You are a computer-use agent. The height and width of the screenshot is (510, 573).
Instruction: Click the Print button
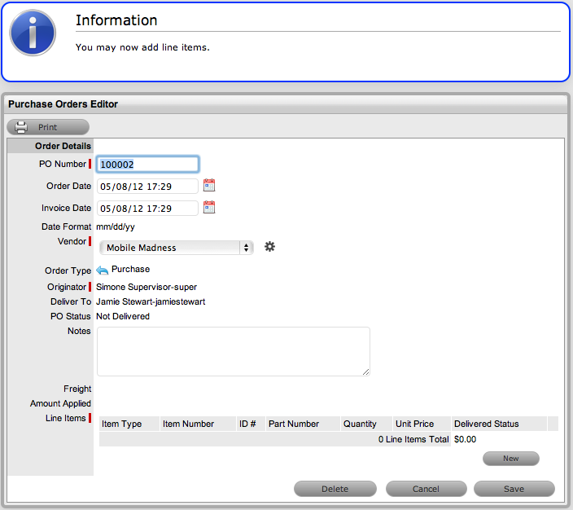click(x=48, y=127)
